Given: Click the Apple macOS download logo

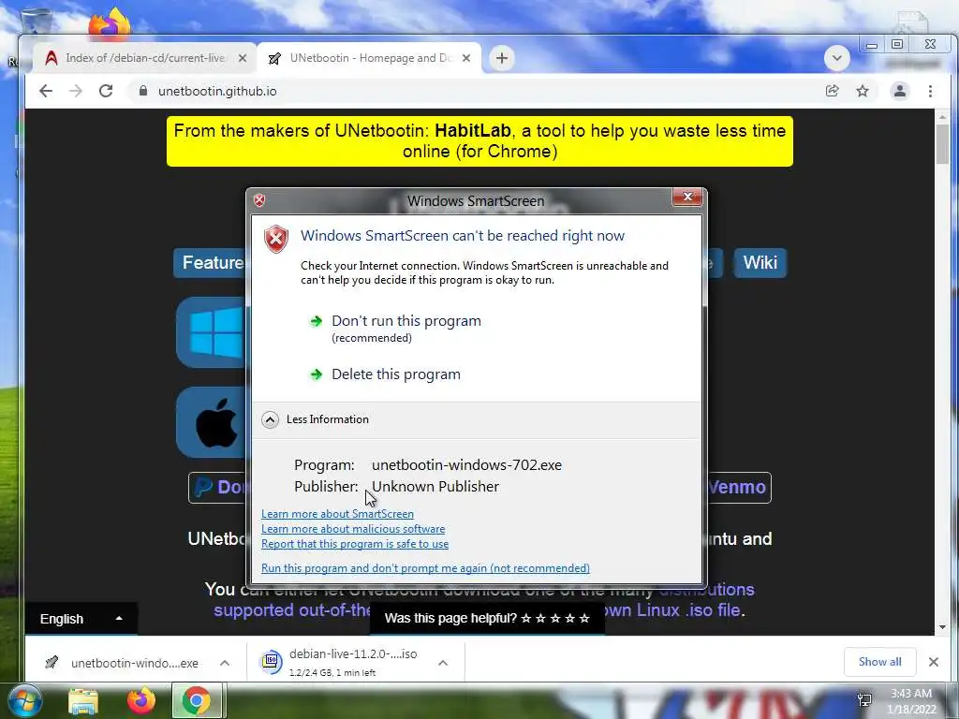Looking at the screenshot, I should 211,422.
